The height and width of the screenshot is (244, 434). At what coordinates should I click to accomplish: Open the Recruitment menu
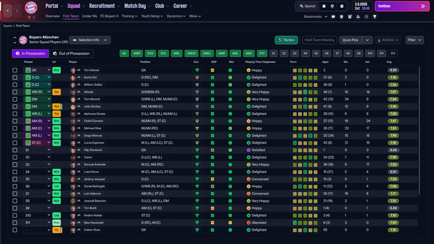pos(104,6)
